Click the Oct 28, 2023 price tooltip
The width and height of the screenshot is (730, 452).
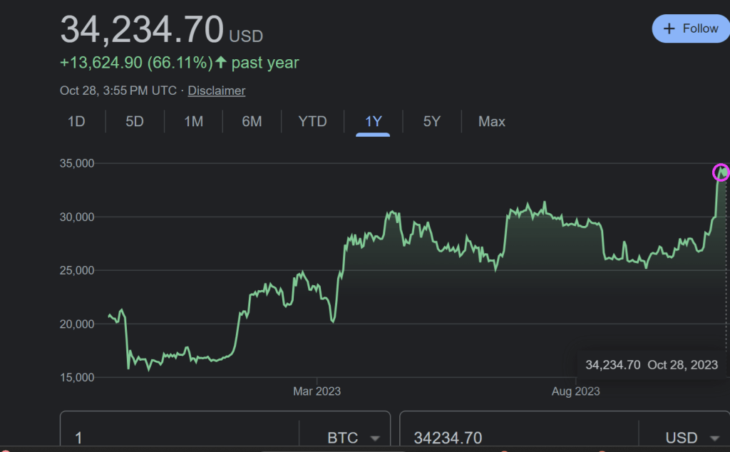[651, 365]
